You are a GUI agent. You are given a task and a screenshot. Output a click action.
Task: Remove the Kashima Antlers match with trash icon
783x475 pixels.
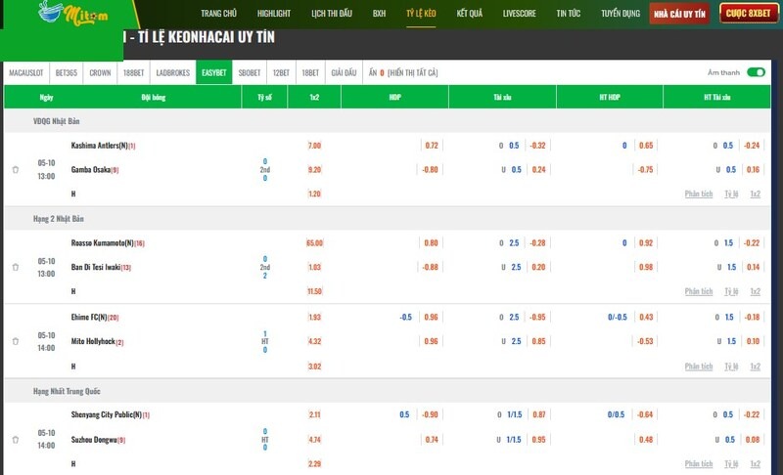[x=16, y=169]
